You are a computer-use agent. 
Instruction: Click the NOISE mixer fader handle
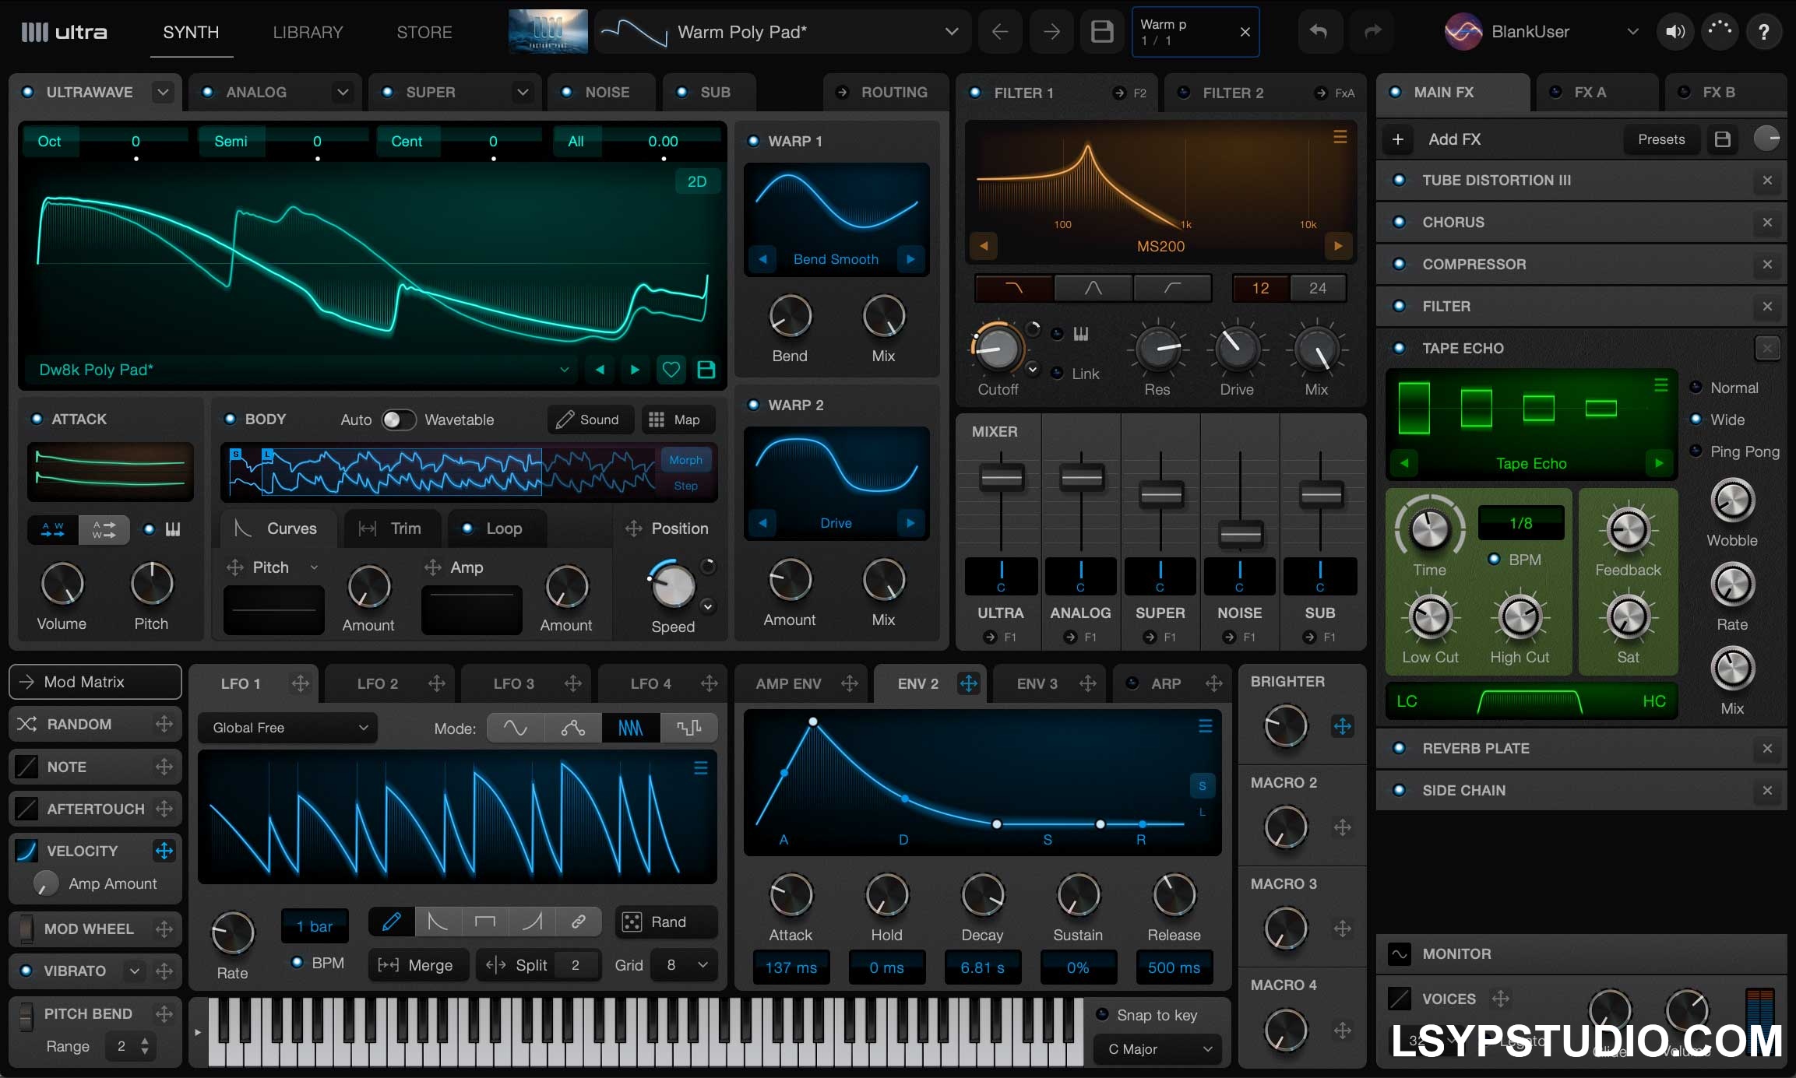(x=1240, y=535)
